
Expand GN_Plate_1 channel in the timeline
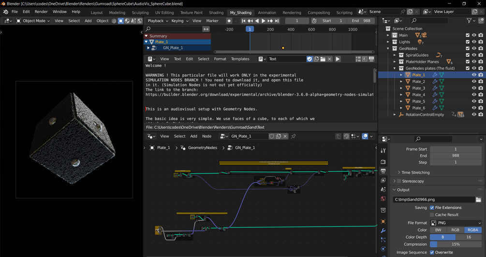click(148, 48)
